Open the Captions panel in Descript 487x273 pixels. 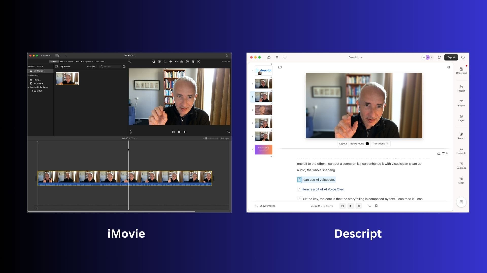click(461, 165)
